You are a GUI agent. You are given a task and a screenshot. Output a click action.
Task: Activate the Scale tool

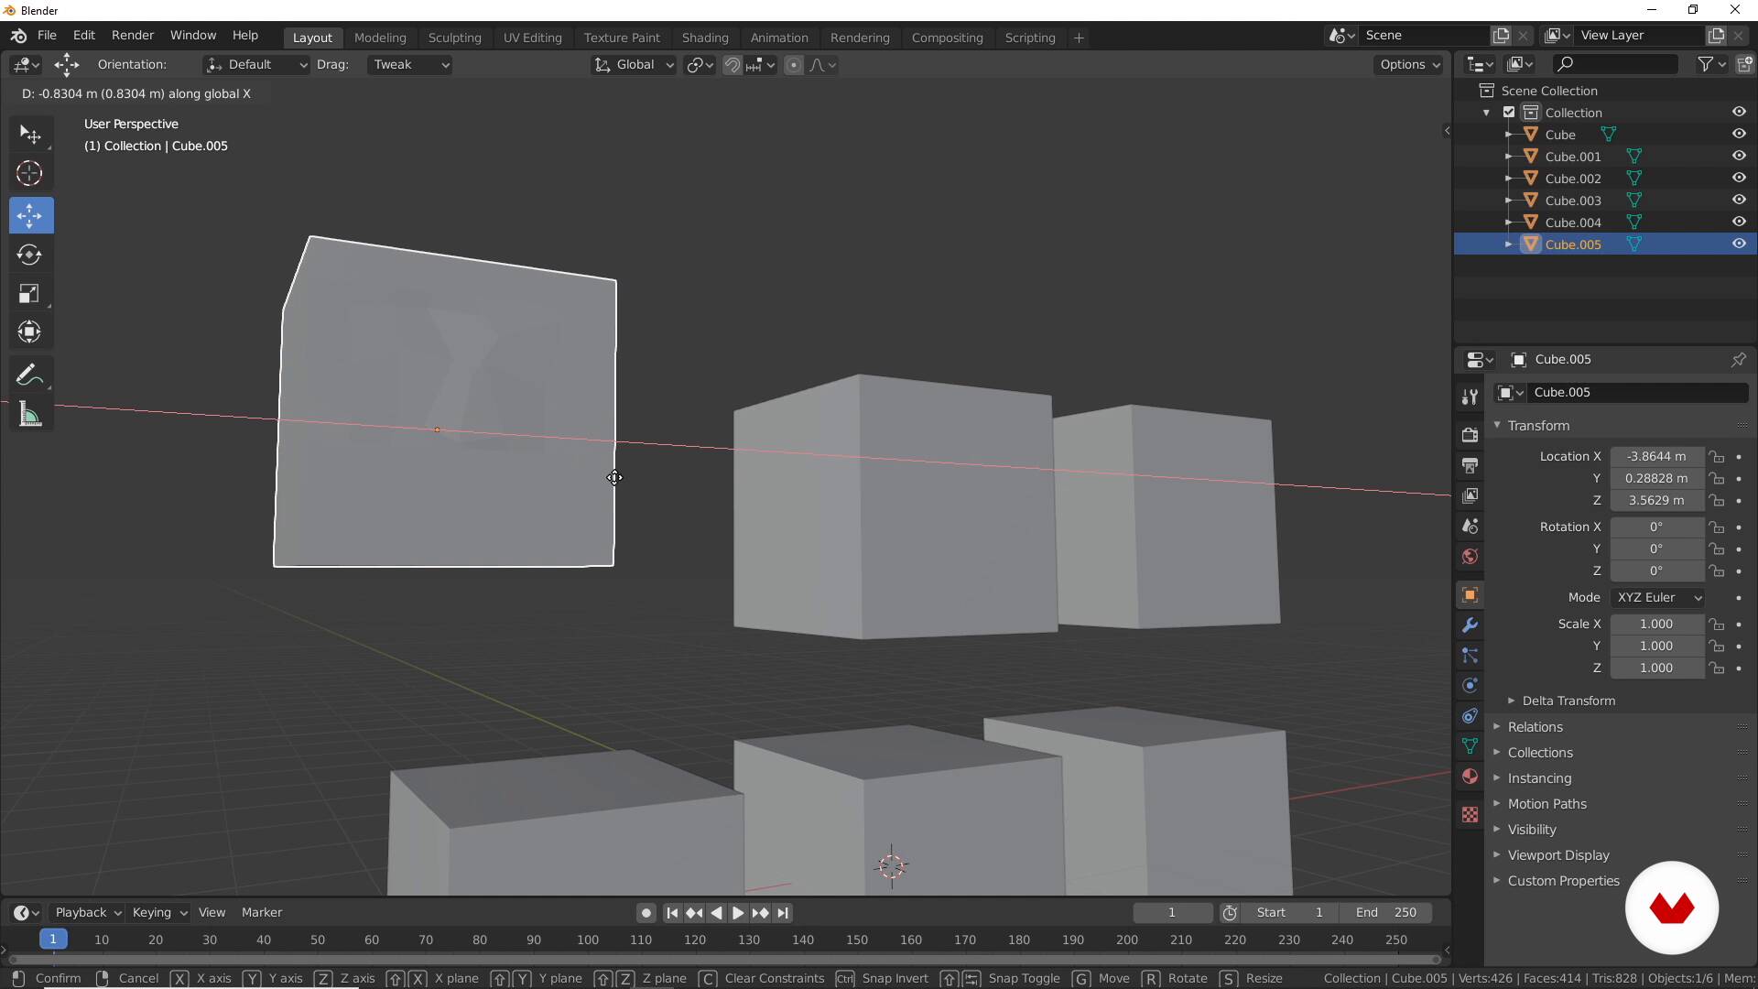coord(31,293)
